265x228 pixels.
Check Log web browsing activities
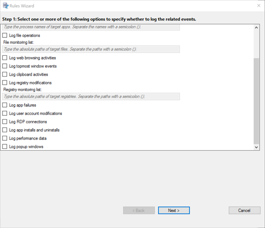[x=5, y=58]
